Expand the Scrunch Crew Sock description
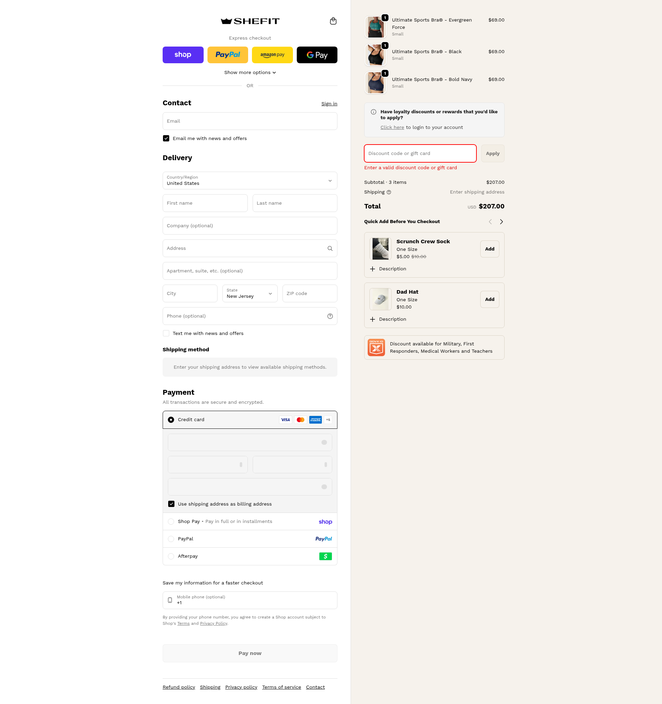The image size is (662, 704). [x=388, y=269]
